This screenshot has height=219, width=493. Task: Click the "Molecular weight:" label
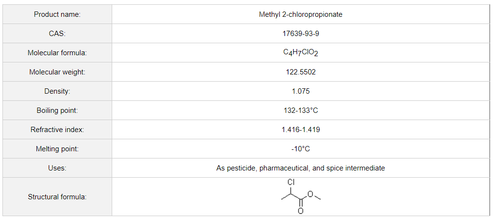(x=57, y=72)
